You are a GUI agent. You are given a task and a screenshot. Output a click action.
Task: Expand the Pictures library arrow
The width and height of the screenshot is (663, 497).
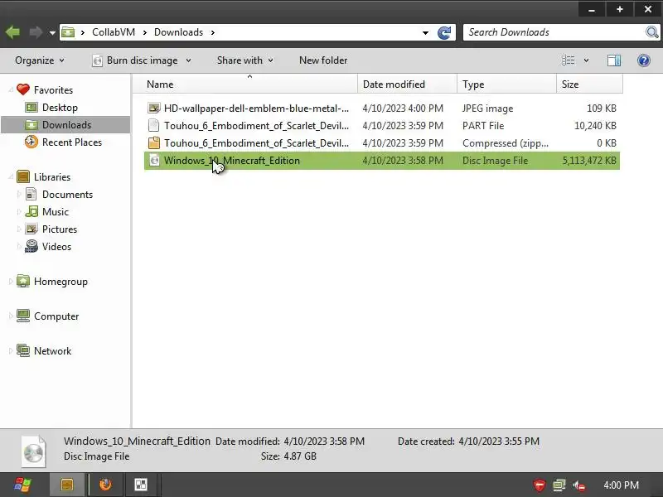[18, 229]
